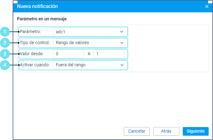This screenshot has height=140, width=213.
Task: Click the Rango de valores selection
Action: [x=72, y=43]
